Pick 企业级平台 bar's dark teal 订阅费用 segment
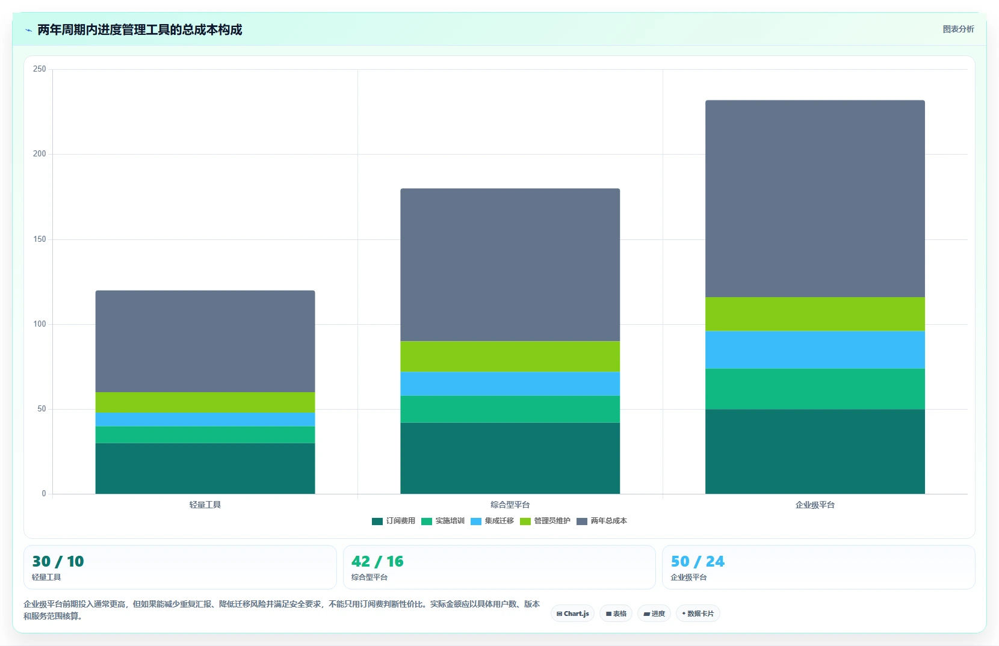This screenshot has width=999, height=646. point(815,452)
